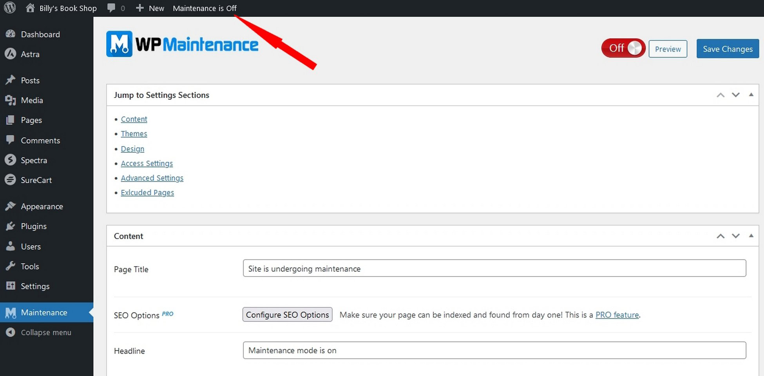Click the SureCart icon in sidebar
The height and width of the screenshot is (376, 764).
[x=11, y=180]
